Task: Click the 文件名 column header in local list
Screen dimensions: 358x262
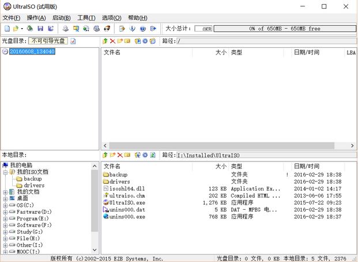Action: 112,166
